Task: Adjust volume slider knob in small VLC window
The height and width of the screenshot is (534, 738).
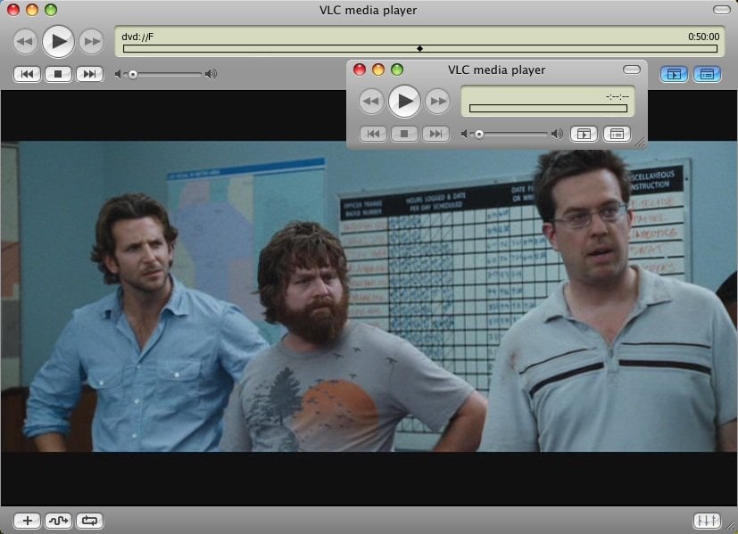Action: [479, 135]
